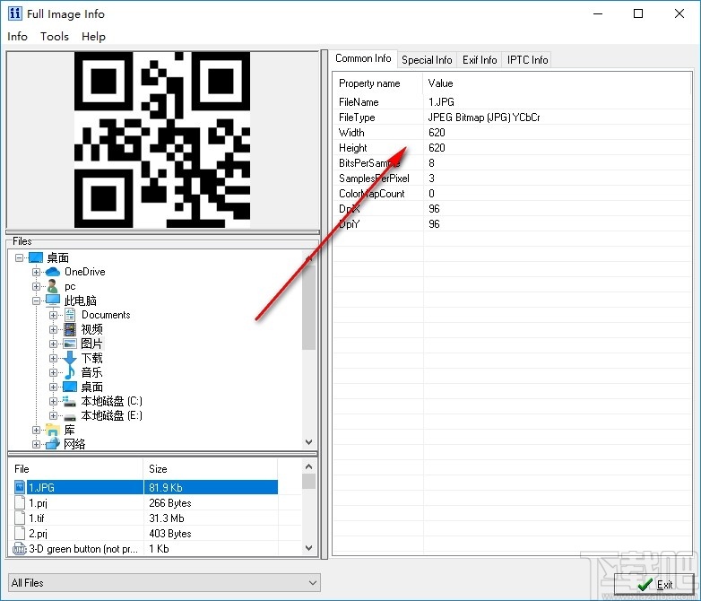The width and height of the screenshot is (701, 601).
Task: Click the 网络 network icon
Action: click(x=53, y=444)
